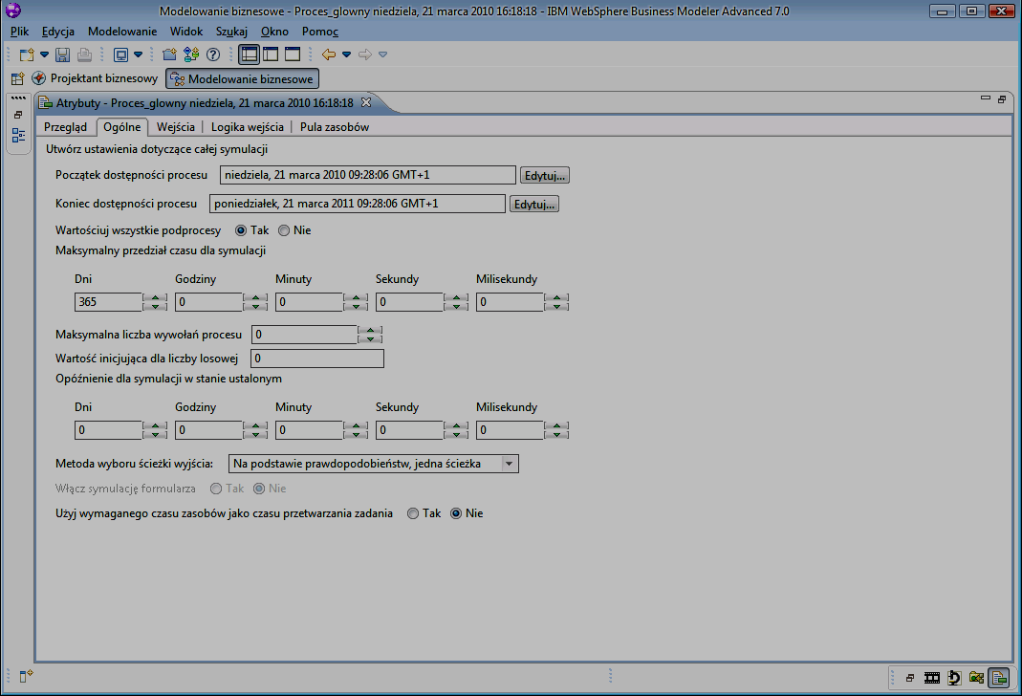Select the four-pane layout icon
The image size is (1022, 696).
[249, 54]
